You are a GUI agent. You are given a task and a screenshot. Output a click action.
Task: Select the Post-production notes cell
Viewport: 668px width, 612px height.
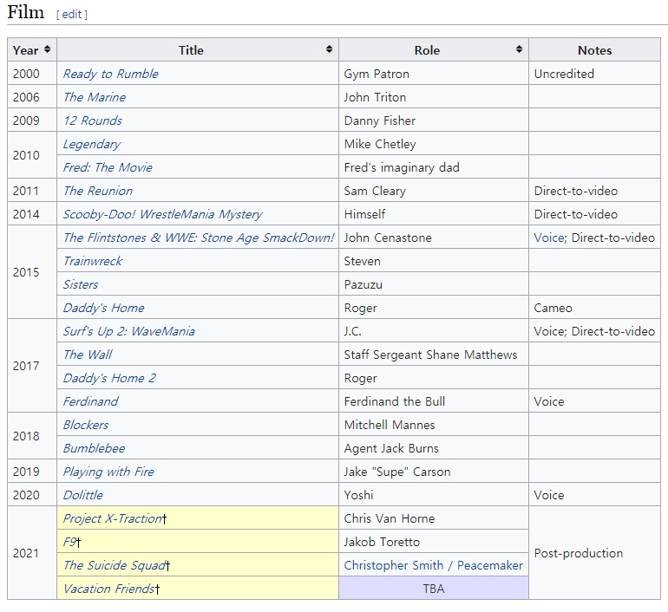coord(595,553)
